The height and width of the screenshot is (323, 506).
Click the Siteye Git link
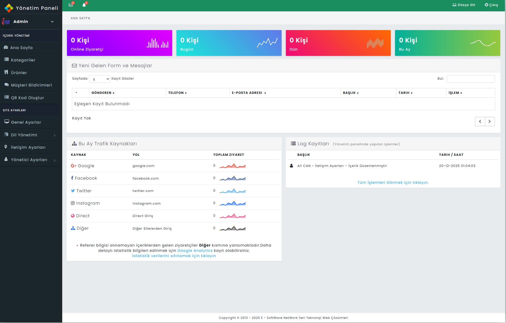[x=464, y=5]
